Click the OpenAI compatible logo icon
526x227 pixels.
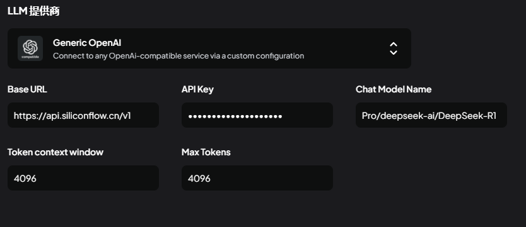30,48
